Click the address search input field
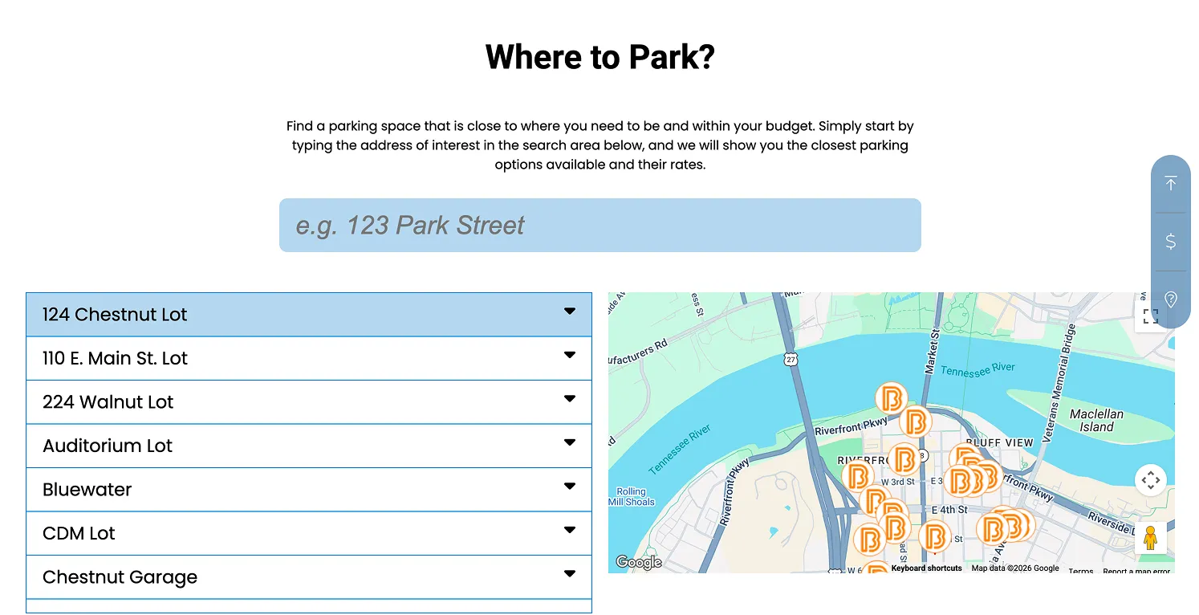Viewport: 1199px width, 615px height. tap(599, 226)
